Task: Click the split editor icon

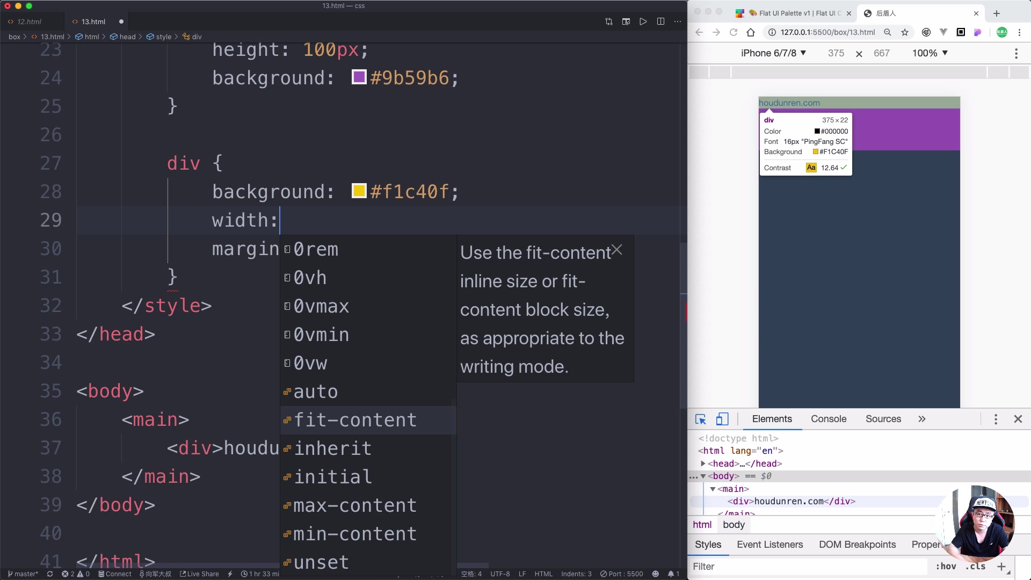Action: [660, 21]
